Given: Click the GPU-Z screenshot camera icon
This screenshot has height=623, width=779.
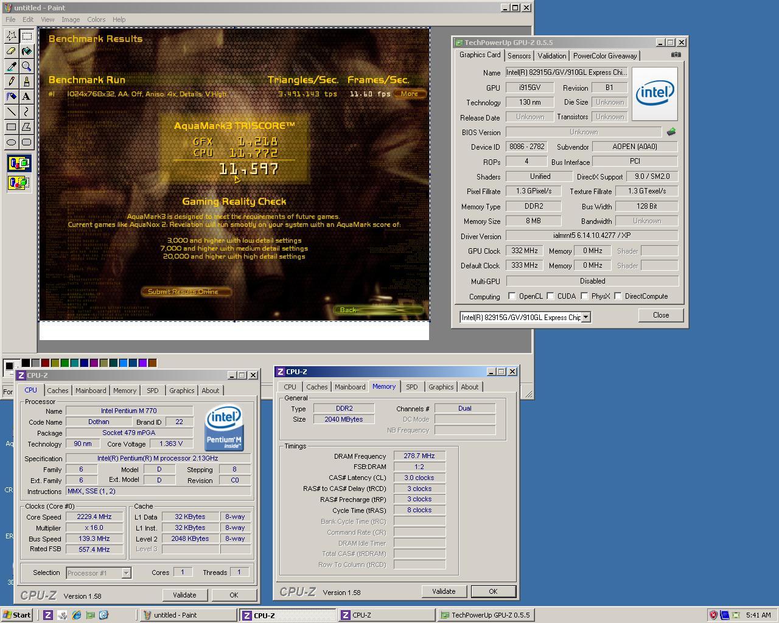Looking at the screenshot, I should point(676,55).
